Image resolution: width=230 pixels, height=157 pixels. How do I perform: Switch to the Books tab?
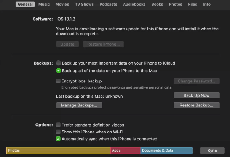[x=157, y=4]
